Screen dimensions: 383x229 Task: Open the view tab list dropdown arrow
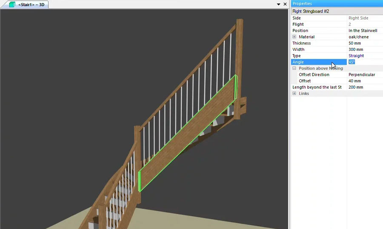(278, 4)
